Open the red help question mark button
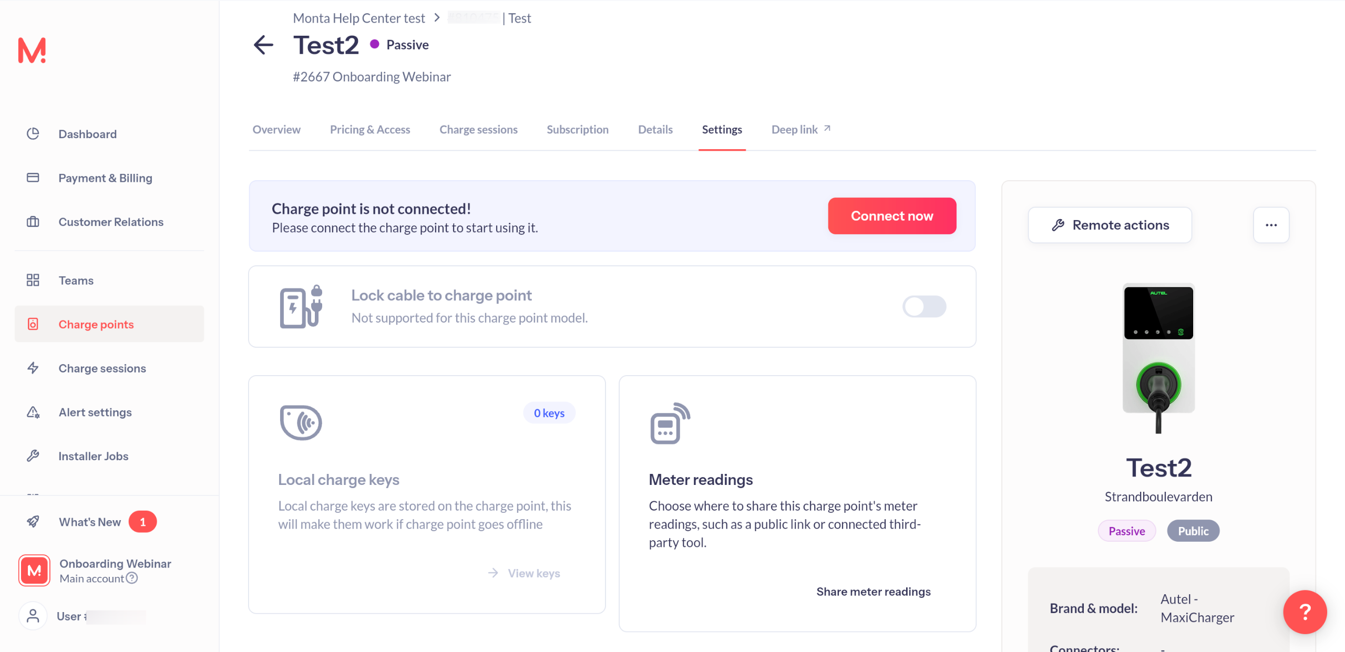 tap(1304, 612)
